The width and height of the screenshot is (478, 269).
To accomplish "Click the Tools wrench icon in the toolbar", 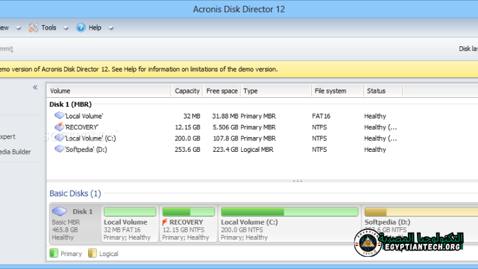I will [33, 28].
